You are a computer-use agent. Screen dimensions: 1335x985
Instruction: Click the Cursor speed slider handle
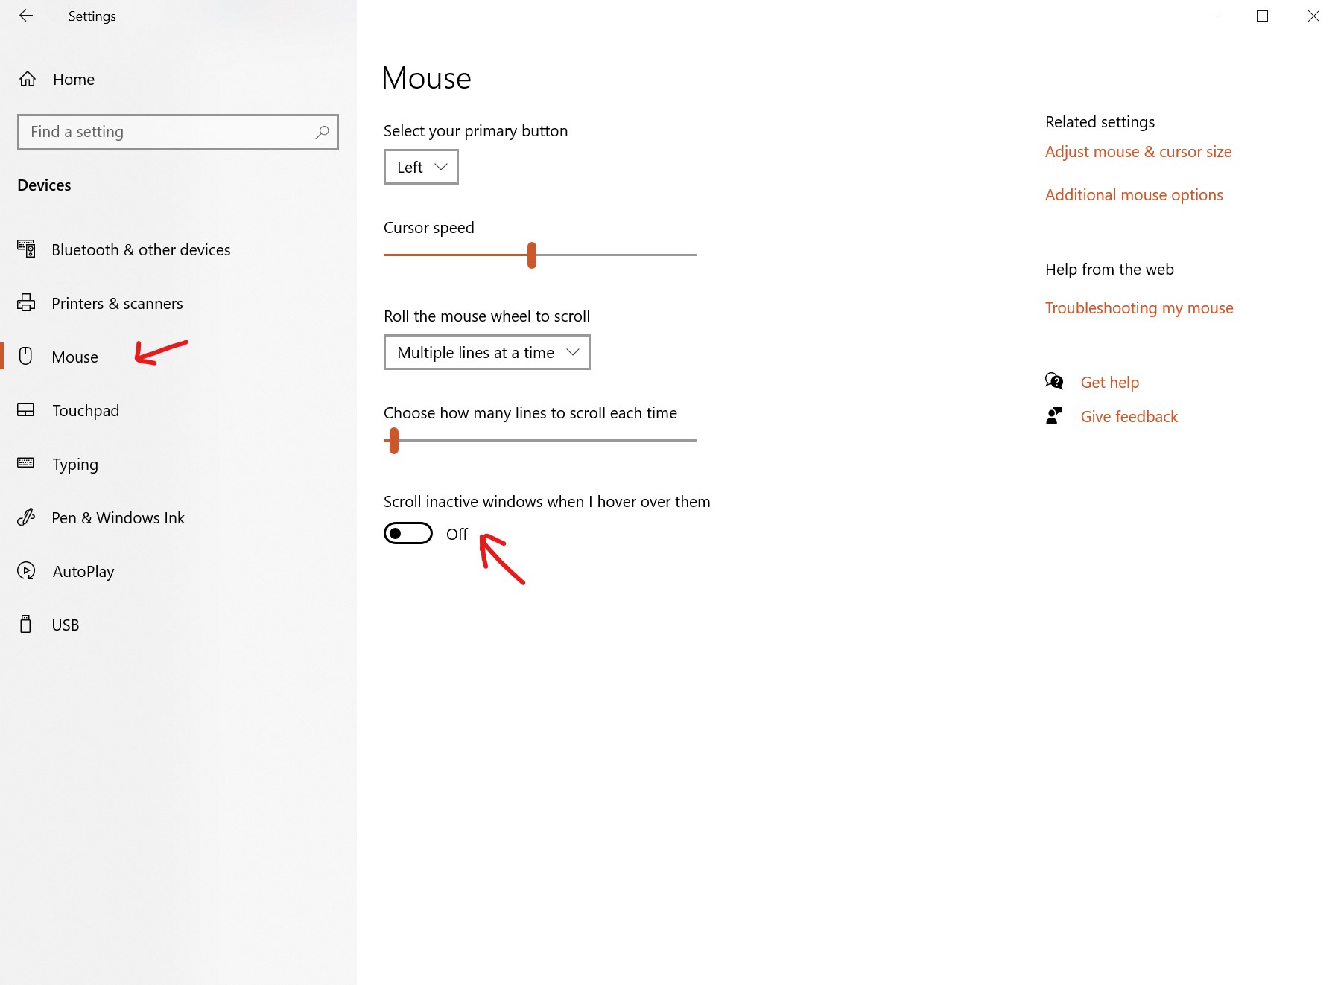tap(532, 255)
